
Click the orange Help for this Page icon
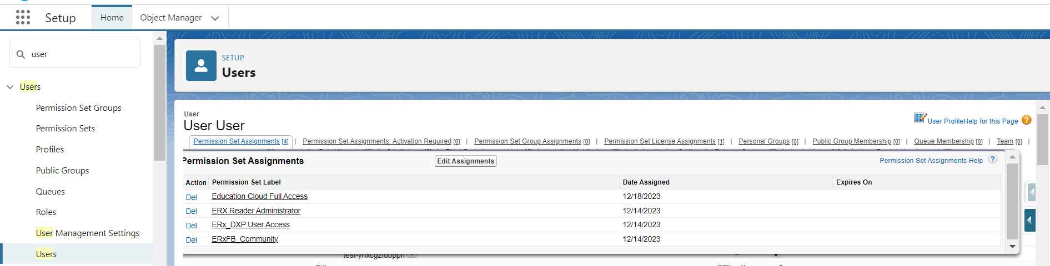pyautogui.click(x=1027, y=120)
